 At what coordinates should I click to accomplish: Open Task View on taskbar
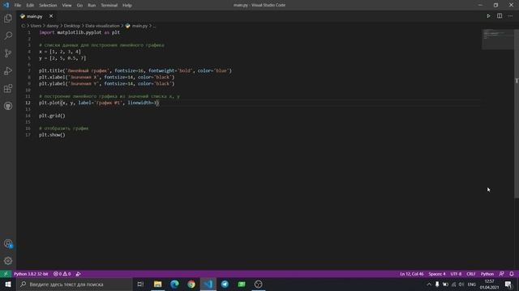point(140,284)
